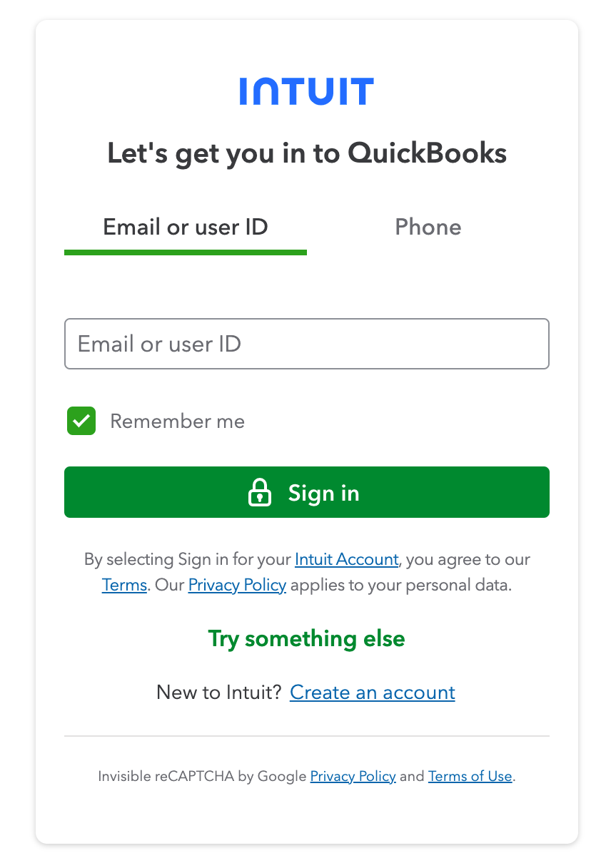Open Privacy Policy link about personal data
This screenshot has height=863, width=611.
237,586
